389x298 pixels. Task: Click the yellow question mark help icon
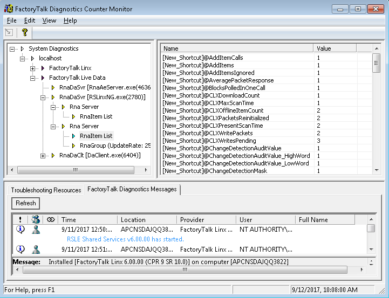pyautogui.click(x=24, y=32)
